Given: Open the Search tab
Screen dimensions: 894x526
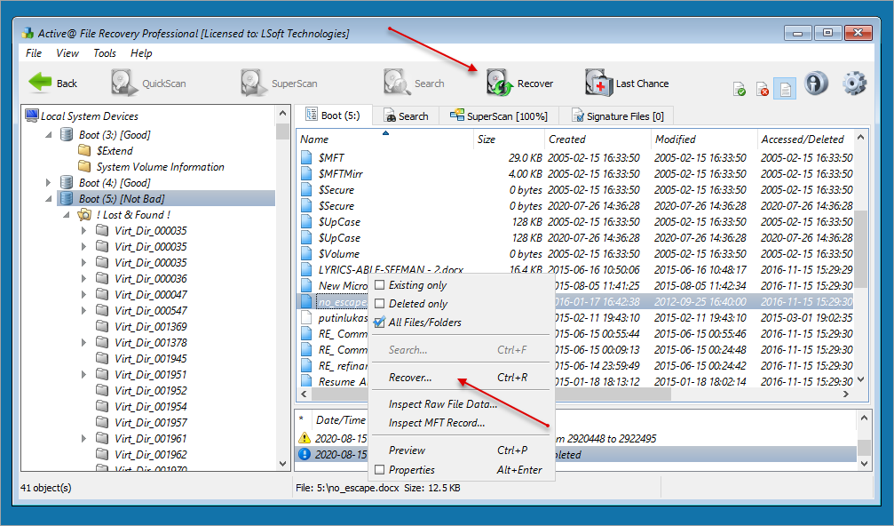Looking at the screenshot, I should (406, 116).
